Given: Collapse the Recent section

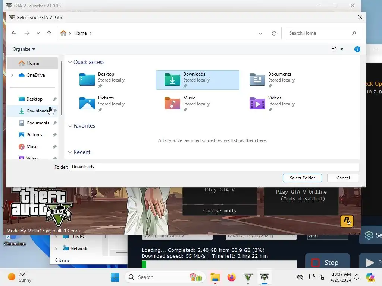Looking at the screenshot, I should (x=70, y=152).
